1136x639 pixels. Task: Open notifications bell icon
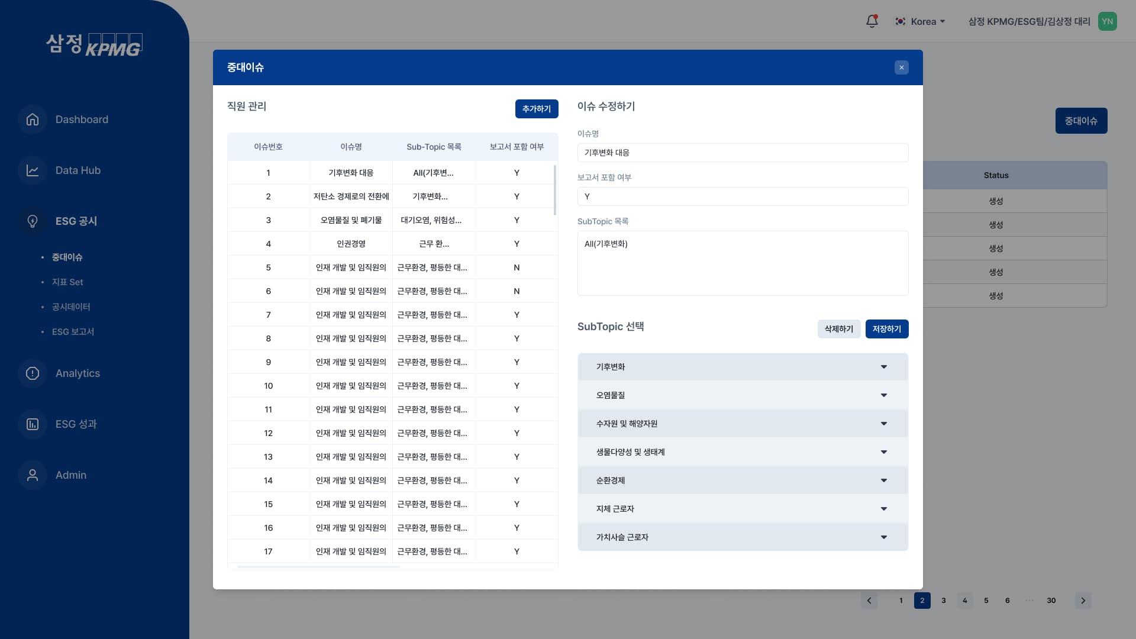tap(872, 21)
